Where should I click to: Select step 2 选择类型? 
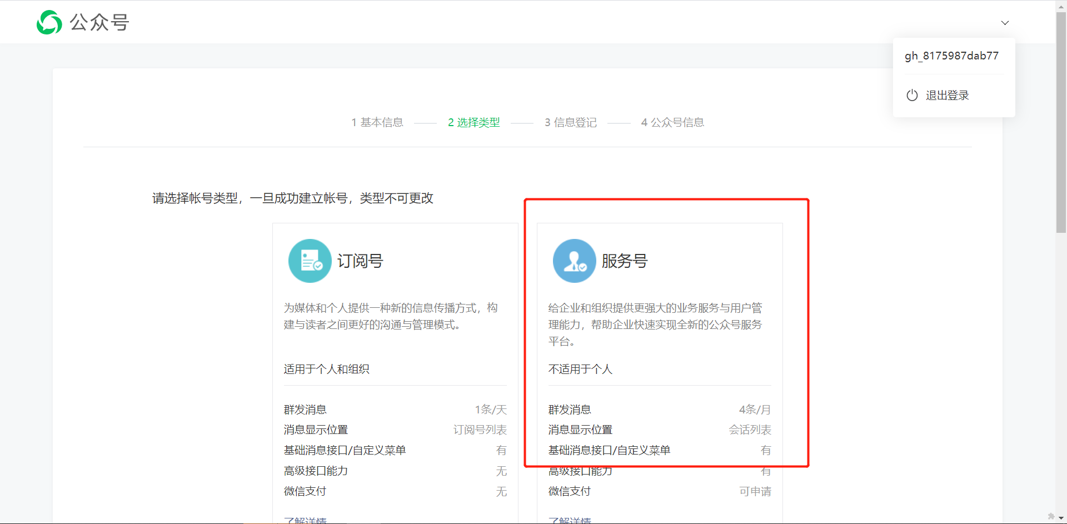click(x=474, y=122)
